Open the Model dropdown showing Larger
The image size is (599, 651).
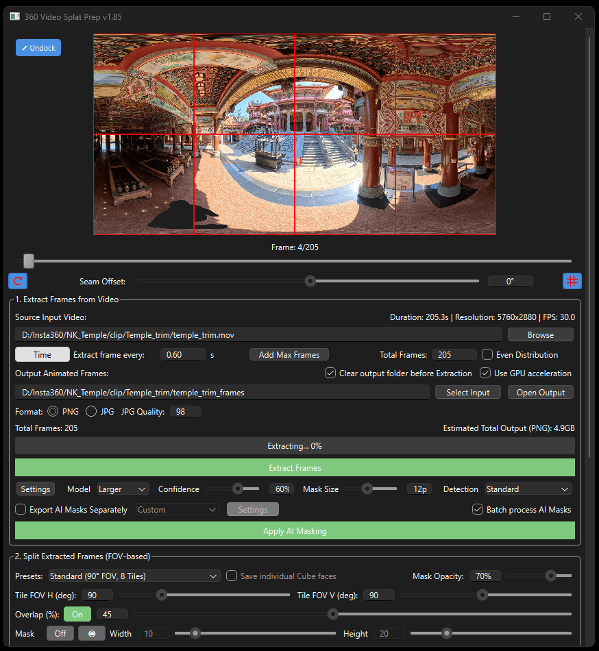(123, 489)
